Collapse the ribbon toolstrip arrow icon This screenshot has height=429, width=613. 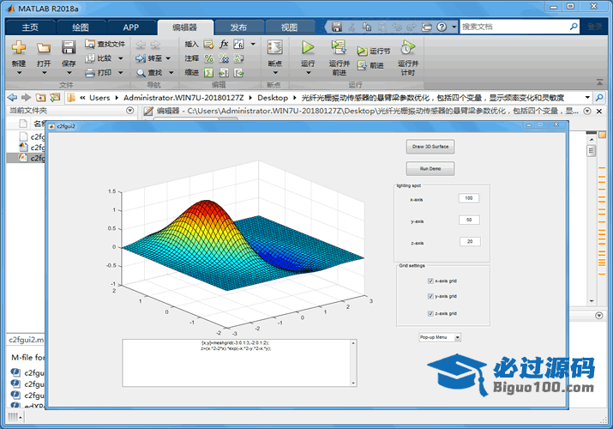(599, 82)
